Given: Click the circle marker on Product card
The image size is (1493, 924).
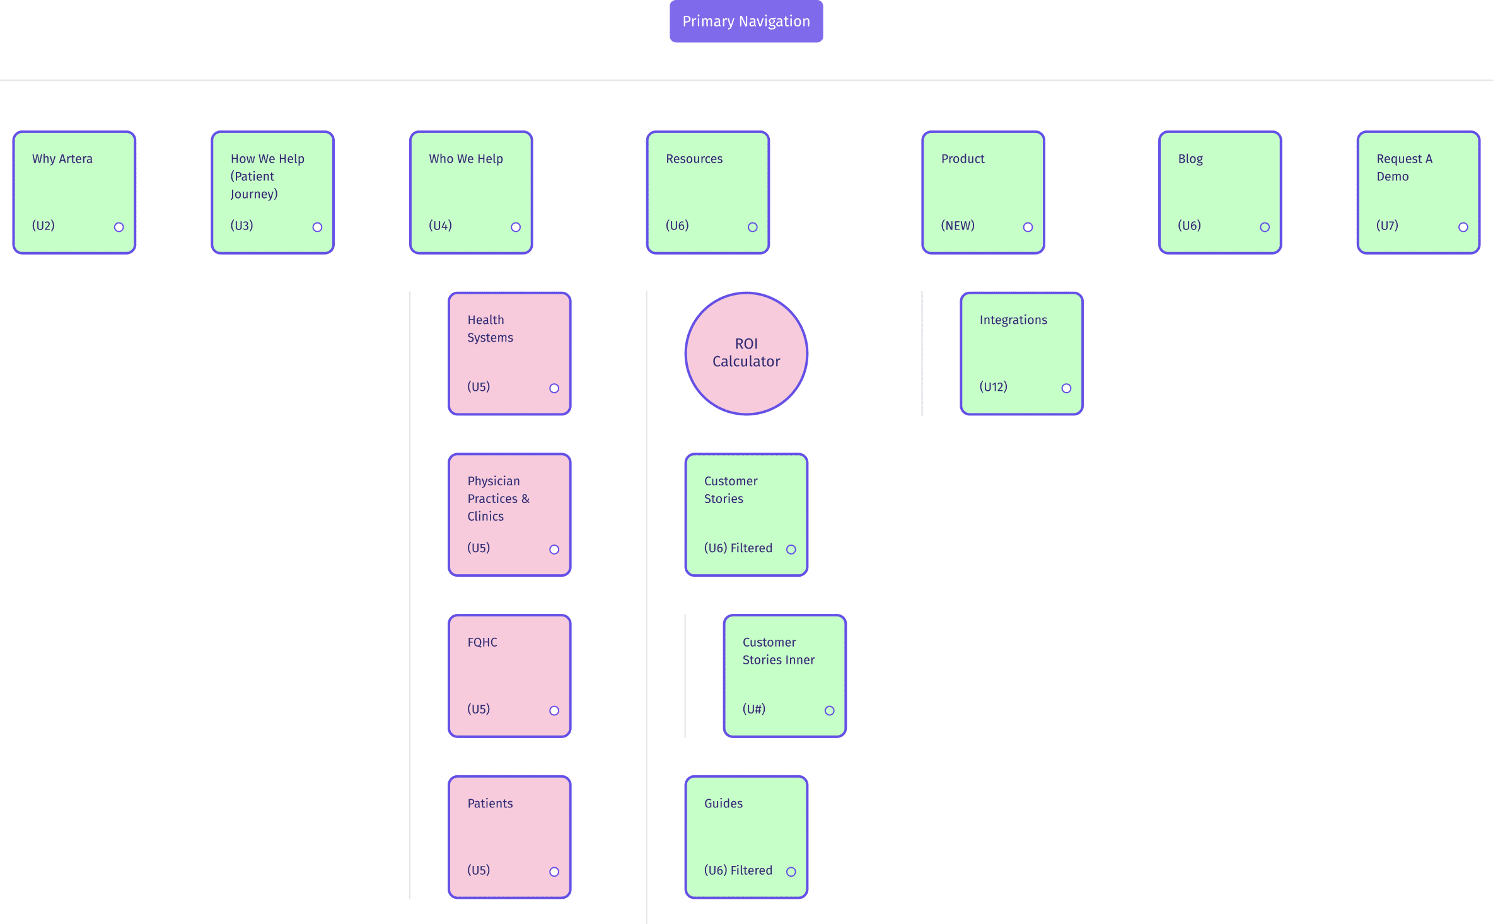Looking at the screenshot, I should point(1028,227).
